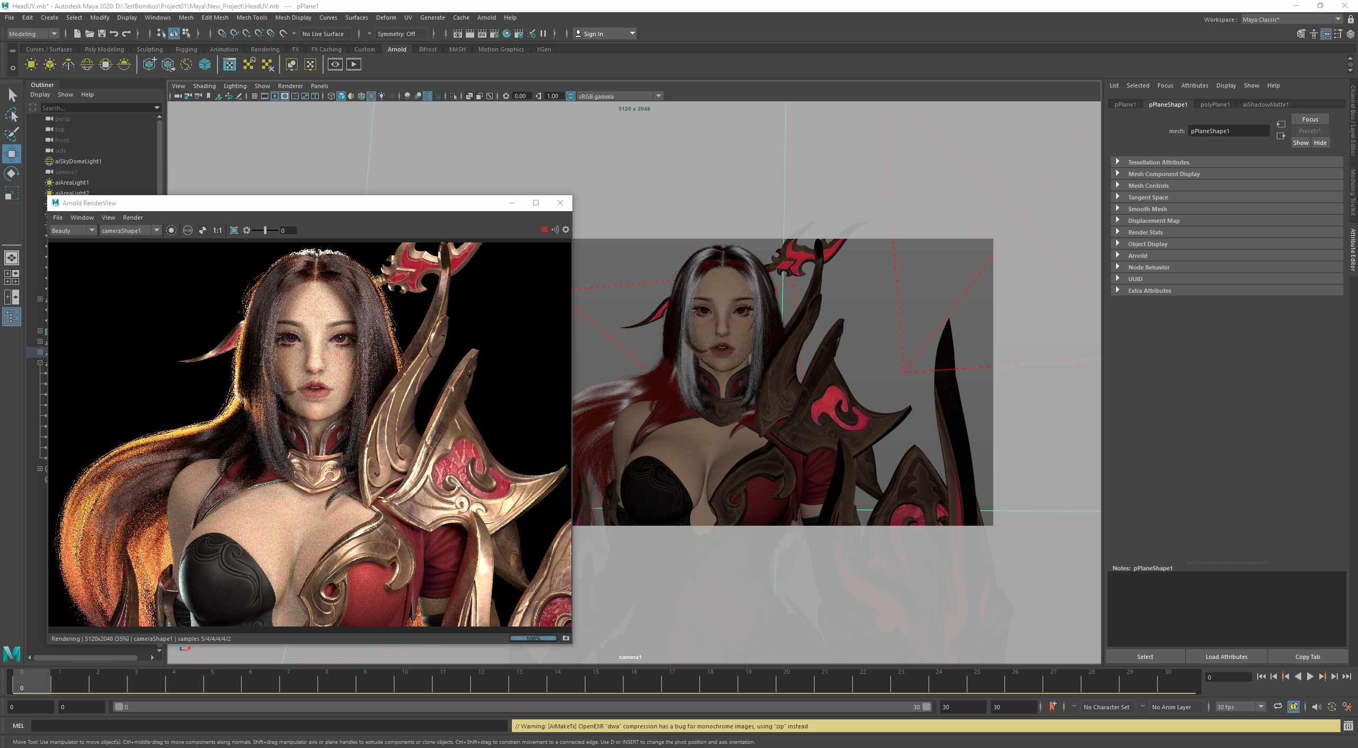This screenshot has height=748, width=1358.
Task: Click the Outliner toggle icon in left sidebar
Action: click(x=12, y=317)
